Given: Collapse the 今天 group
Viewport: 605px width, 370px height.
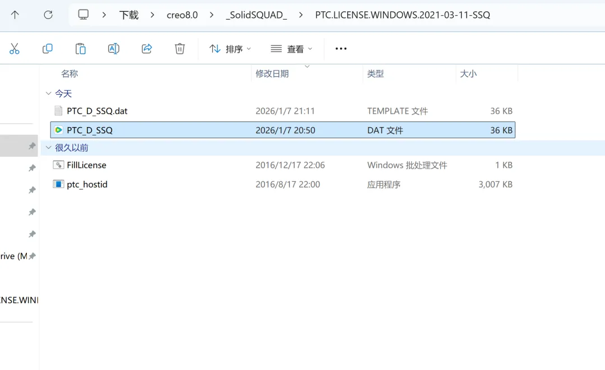Looking at the screenshot, I should click(x=48, y=93).
